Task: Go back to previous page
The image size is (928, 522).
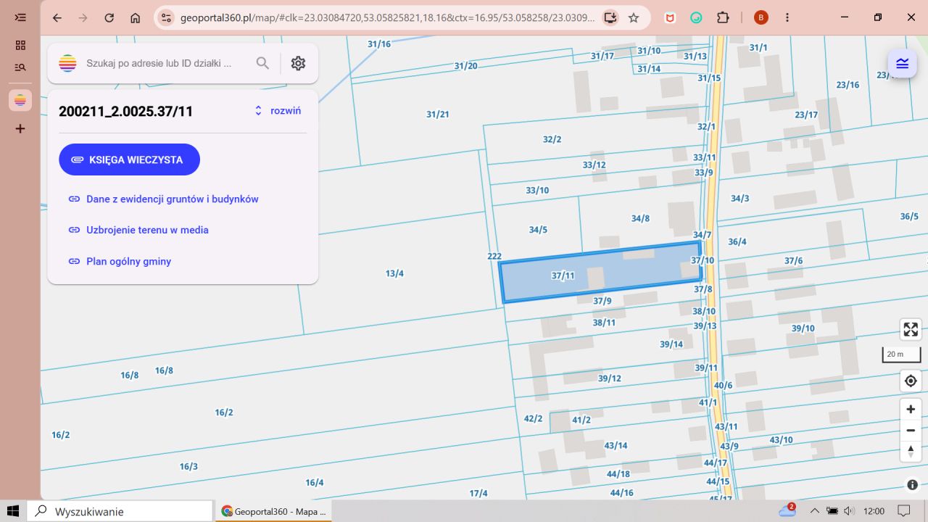Action: [57, 17]
